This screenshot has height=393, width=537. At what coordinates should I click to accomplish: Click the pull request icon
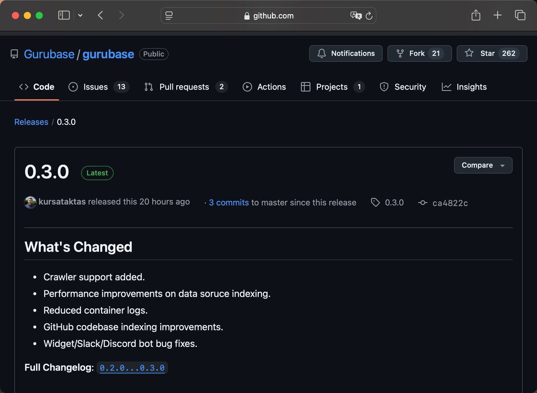(149, 87)
